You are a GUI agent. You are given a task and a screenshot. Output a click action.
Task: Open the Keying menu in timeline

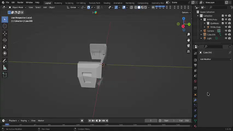(x=25, y=121)
